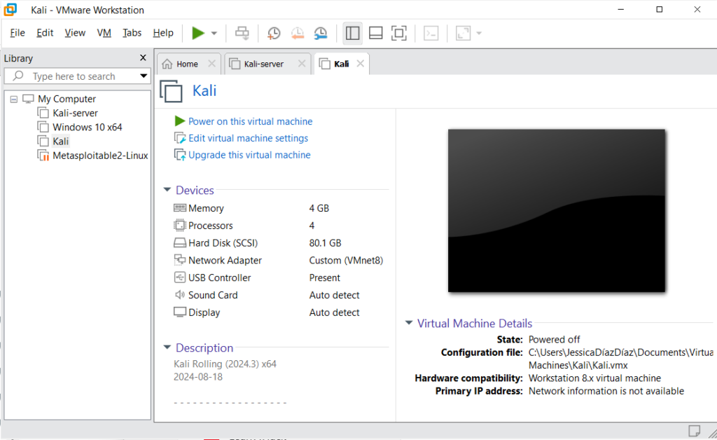Select Metasploitable2-Linux in the library

[100, 156]
